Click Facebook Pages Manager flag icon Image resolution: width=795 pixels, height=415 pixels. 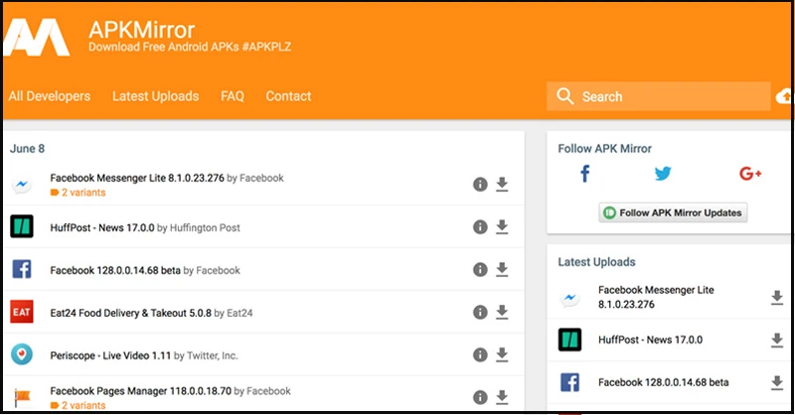pyautogui.click(x=22, y=397)
